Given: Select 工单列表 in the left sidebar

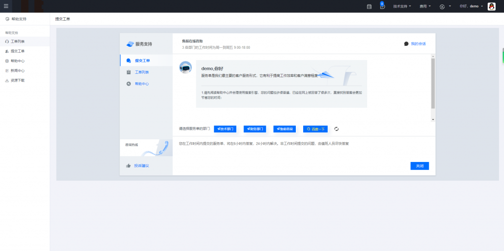Looking at the screenshot, I should pyautogui.click(x=18, y=42).
